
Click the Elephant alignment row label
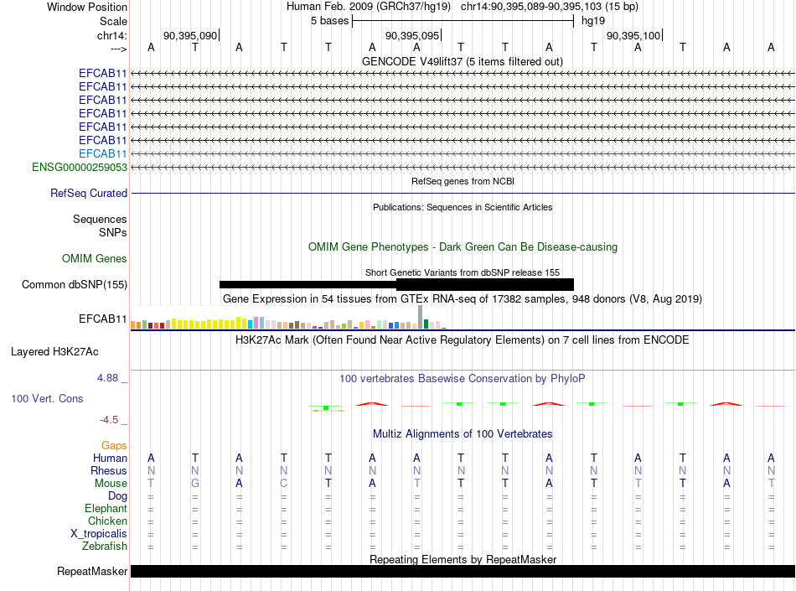point(106,509)
